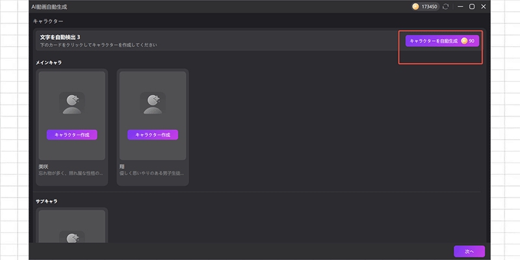Maximize the AI動画自動生成 window
This screenshot has height=260, width=520.
(472, 6)
